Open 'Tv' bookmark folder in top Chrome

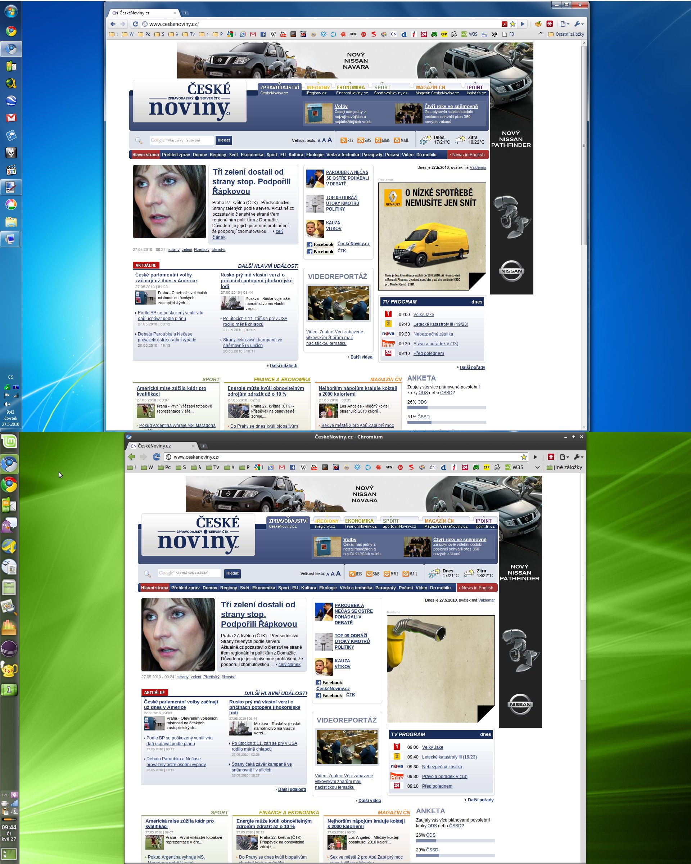(x=189, y=35)
